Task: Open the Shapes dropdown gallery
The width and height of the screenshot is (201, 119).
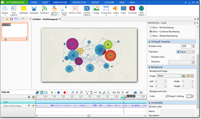Action: pos(5,15)
